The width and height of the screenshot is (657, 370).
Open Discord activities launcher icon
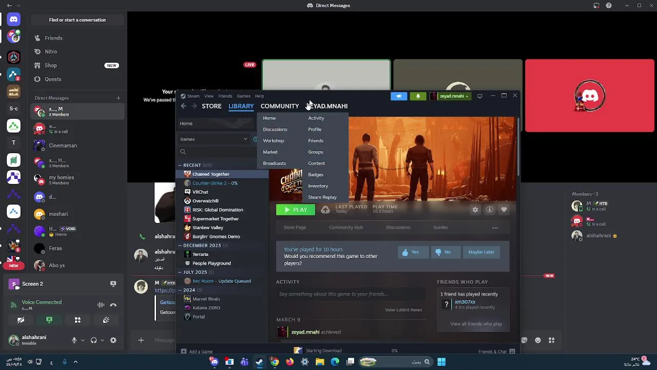(x=78, y=320)
